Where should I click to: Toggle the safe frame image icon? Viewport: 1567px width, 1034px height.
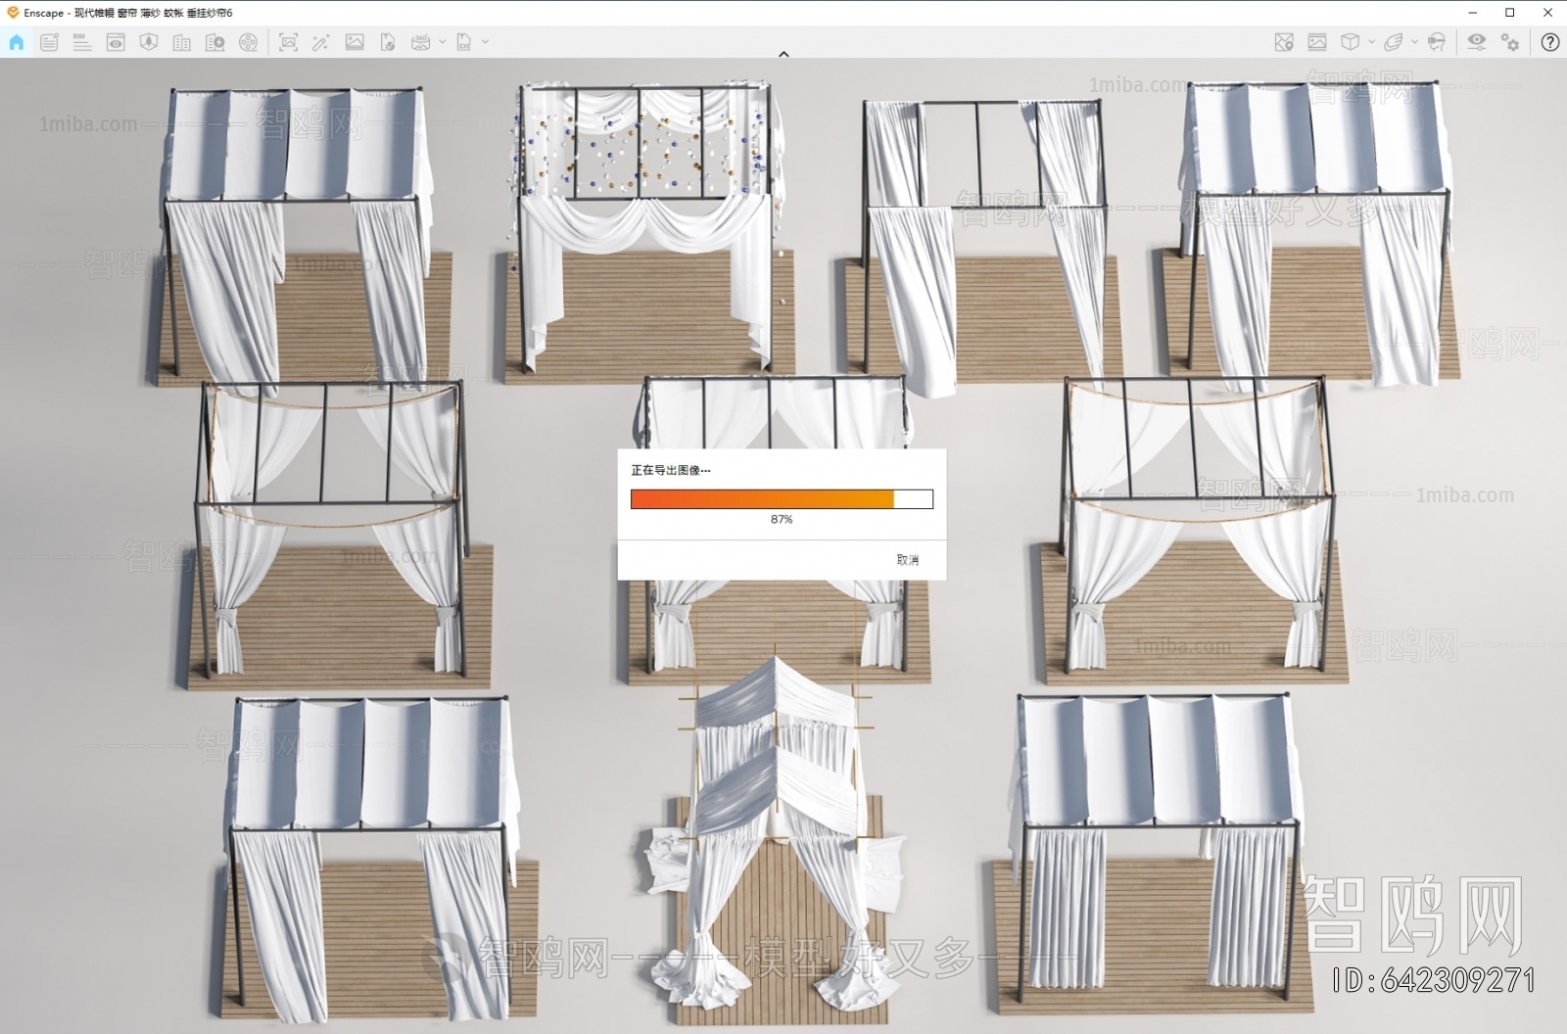pos(1317,42)
